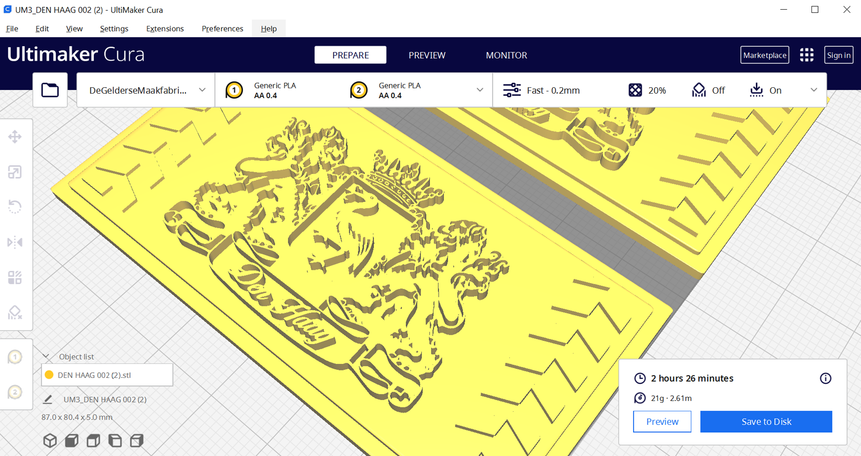Screen dimensions: 861x456
Task: Click the 87.0 x 80.4 x 5.0 mm dimensions
Action: pyautogui.click(x=77, y=417)
